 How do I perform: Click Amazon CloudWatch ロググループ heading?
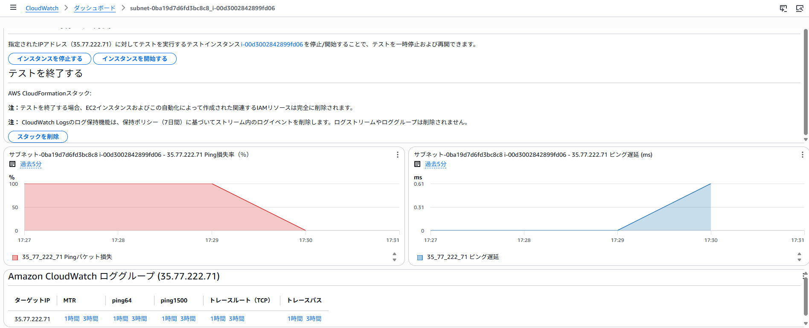114,276
